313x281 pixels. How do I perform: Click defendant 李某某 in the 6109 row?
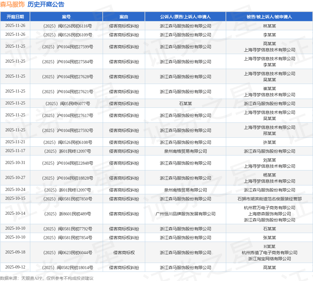point(270,35)
